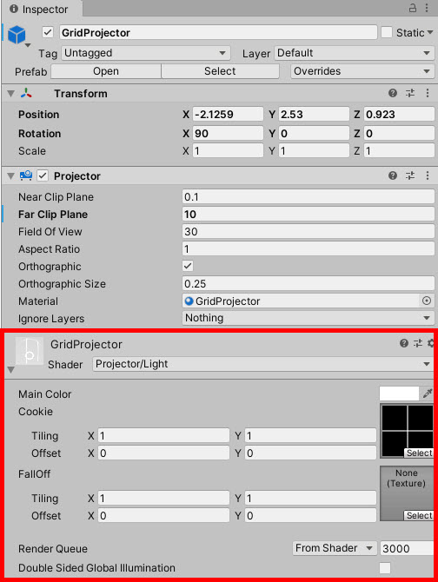The width and height of the screenshot is (438, 582).
Task: Open the Transform component help icon
Action: click(x=393, y=93)
